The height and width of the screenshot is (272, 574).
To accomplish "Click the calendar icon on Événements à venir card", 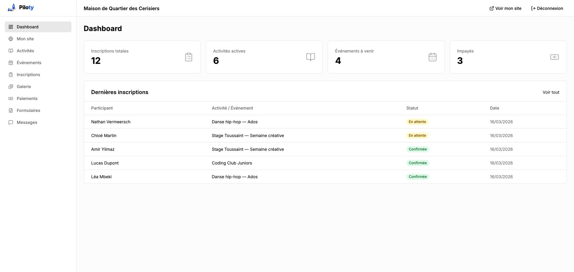I will [x=433, y=57].
